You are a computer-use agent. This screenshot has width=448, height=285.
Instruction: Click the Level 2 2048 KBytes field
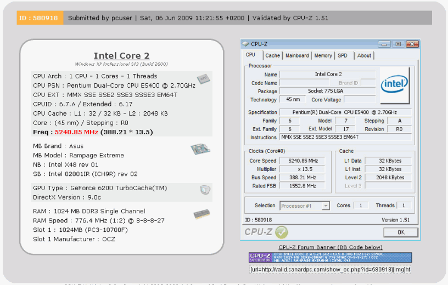[388, 178]
